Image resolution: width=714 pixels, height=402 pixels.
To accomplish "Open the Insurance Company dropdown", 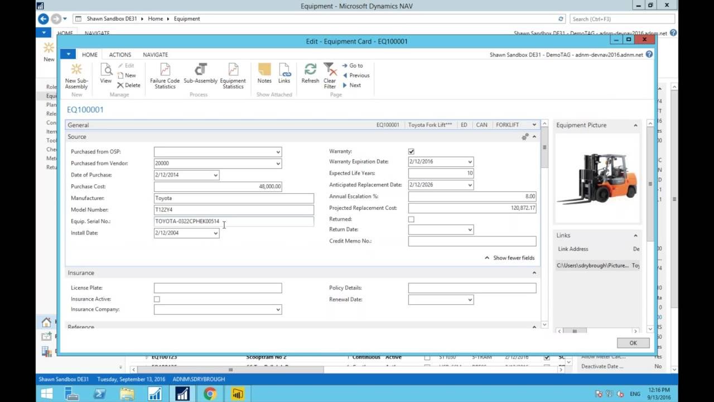I will [278, 309].
